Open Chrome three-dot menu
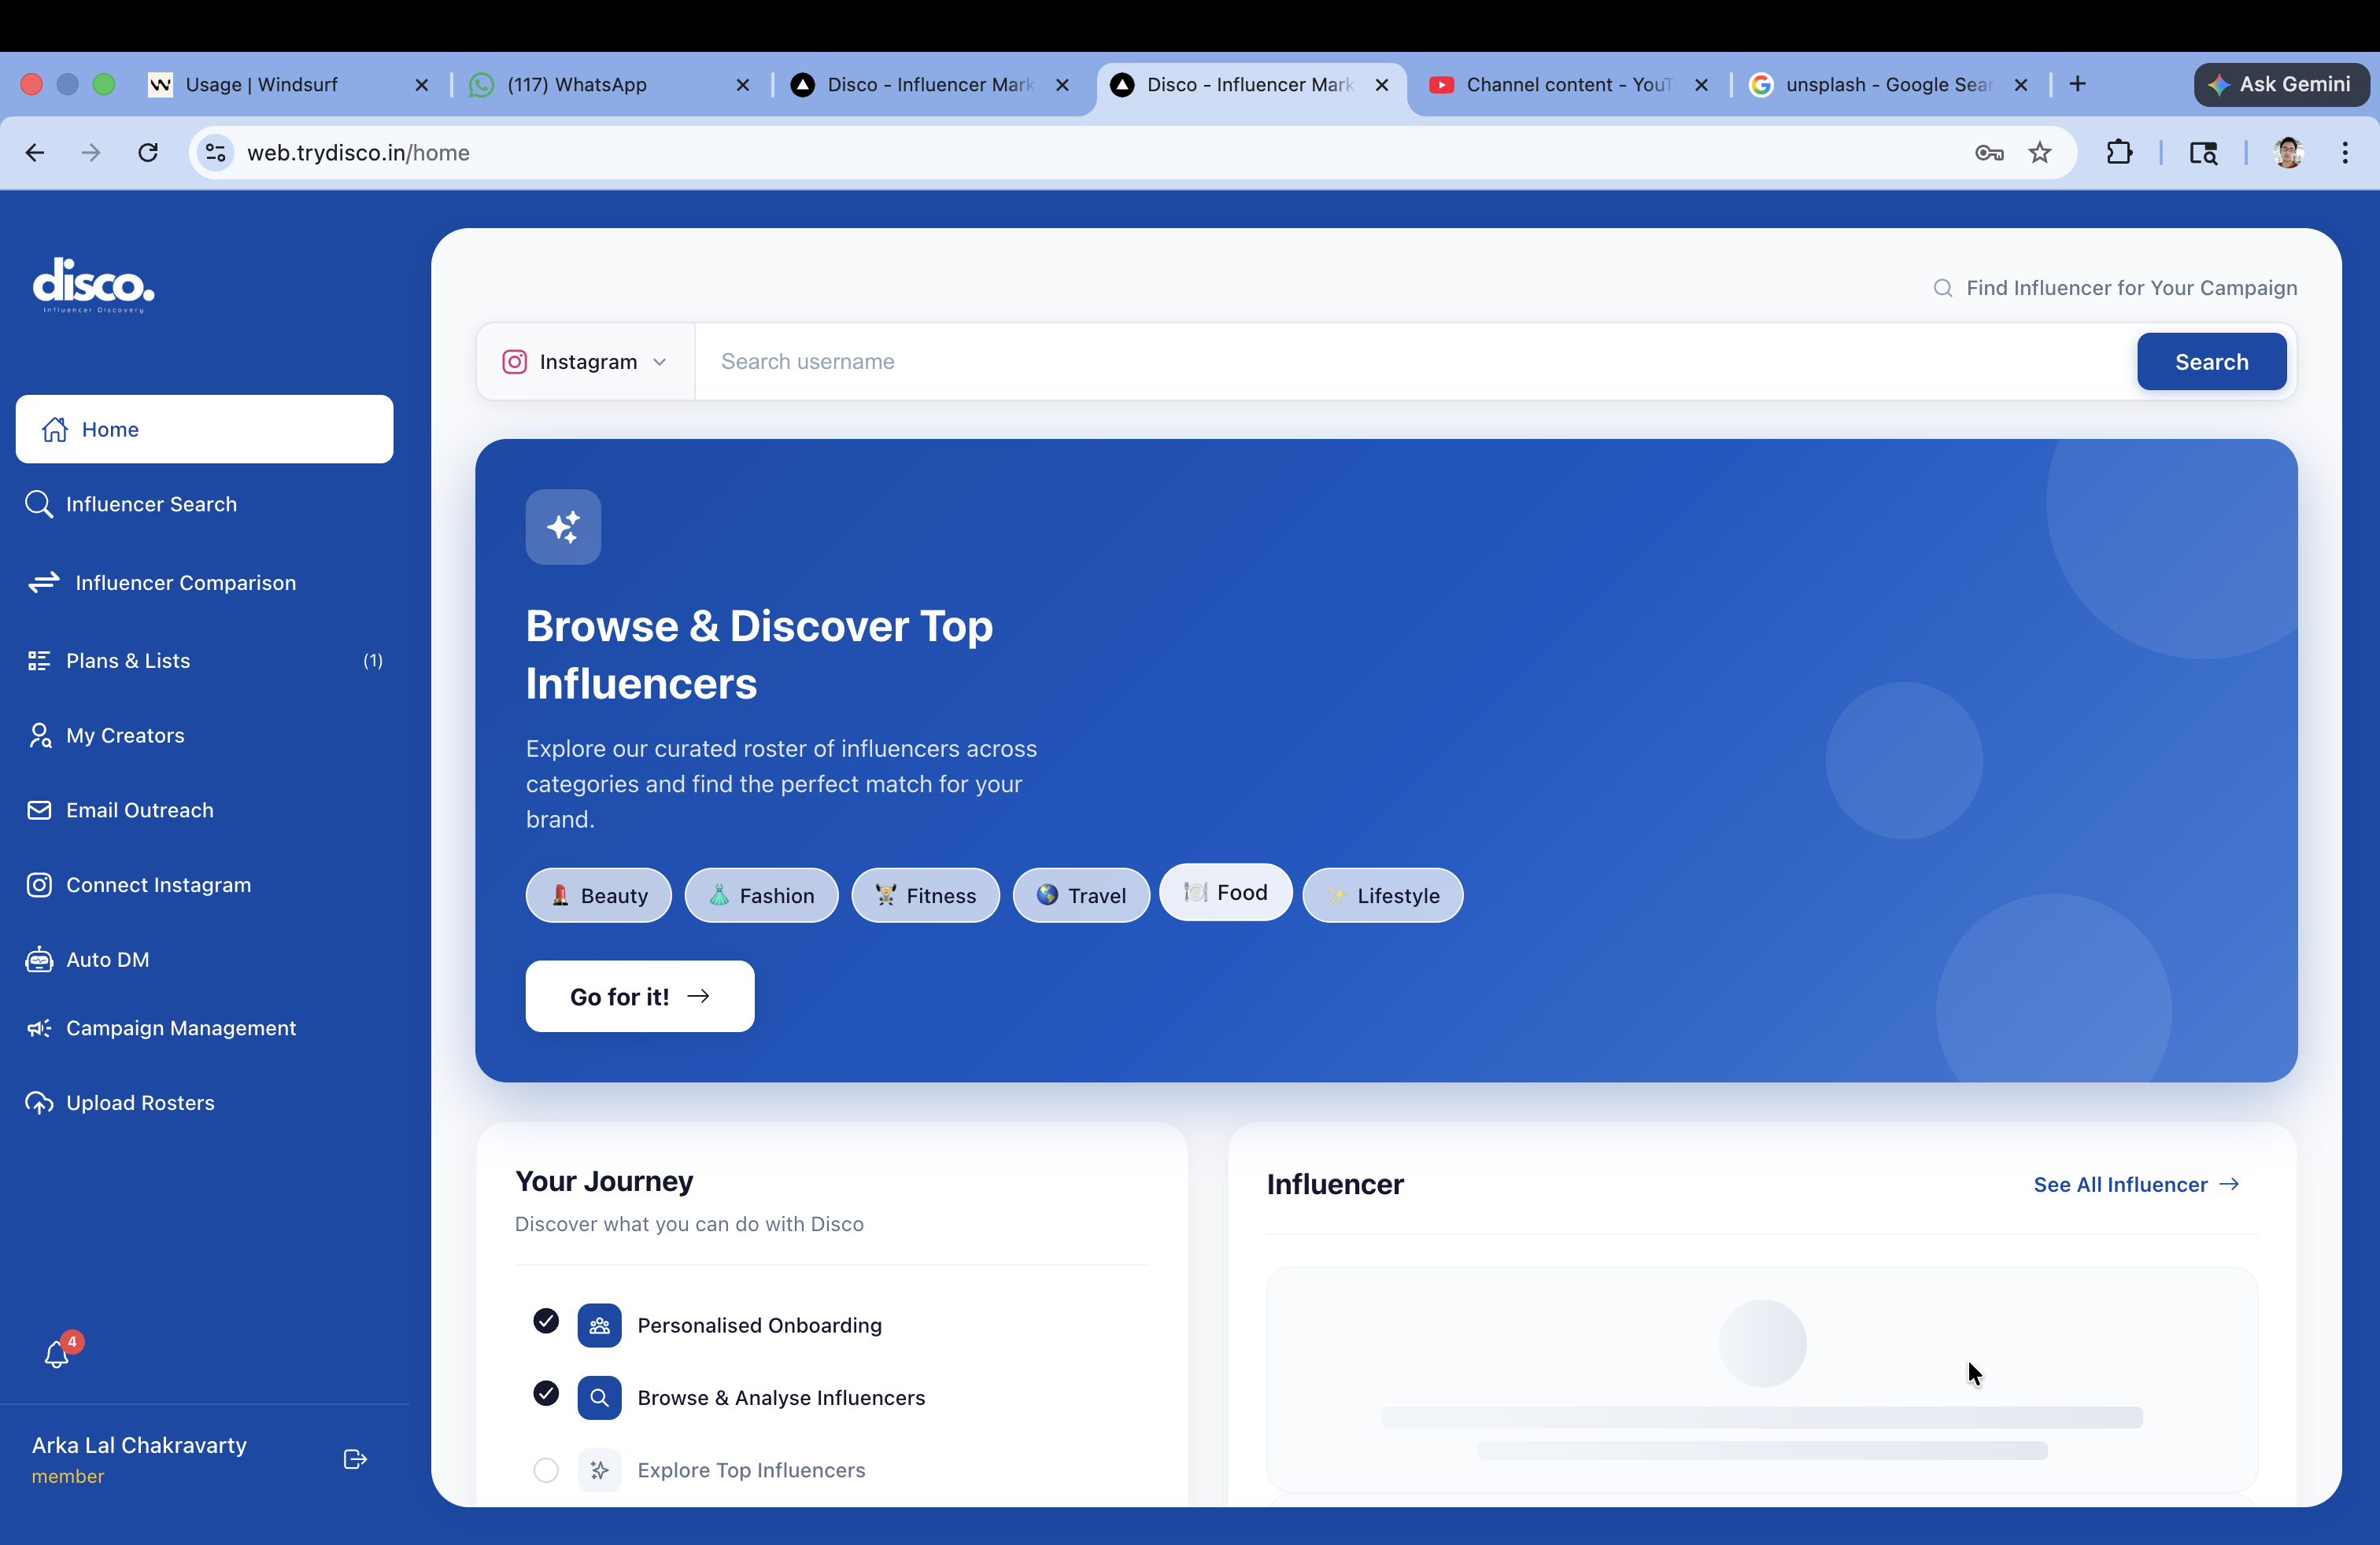This screenshot has height=1545, width=2380. (2345, 153)
